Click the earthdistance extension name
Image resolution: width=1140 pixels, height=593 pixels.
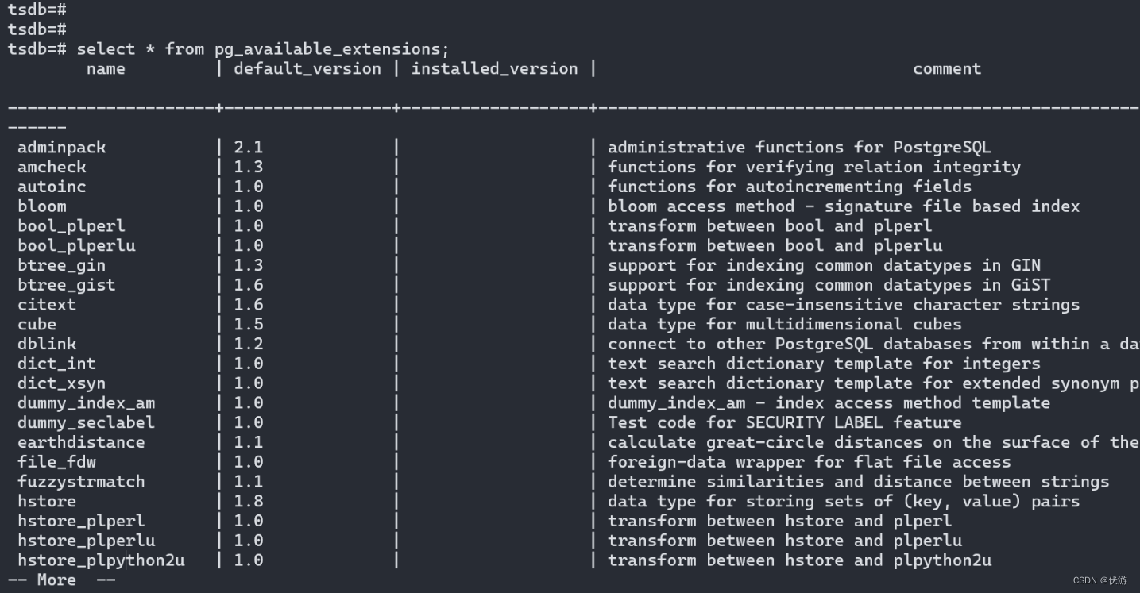pos(81,442)
